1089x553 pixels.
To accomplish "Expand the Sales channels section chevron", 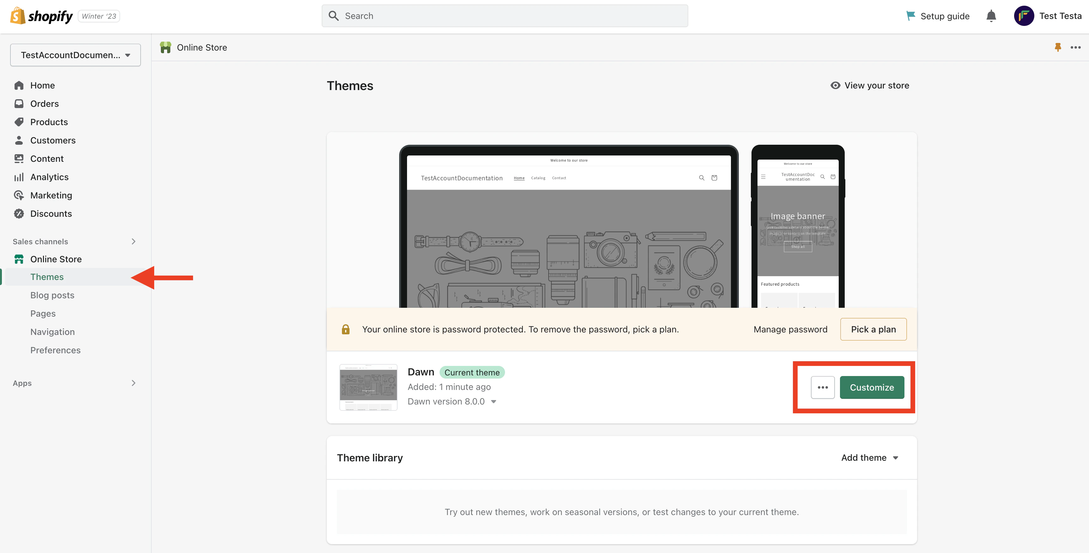I will click(134, 241).
